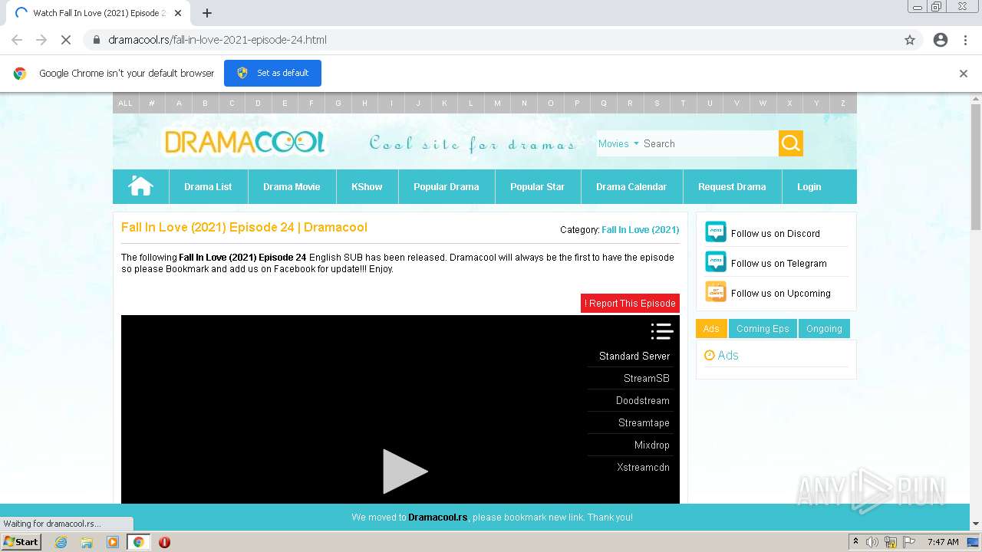Click the browser address bar URL
The width and height of the screenshot is (982, 552).
[217, 40]
